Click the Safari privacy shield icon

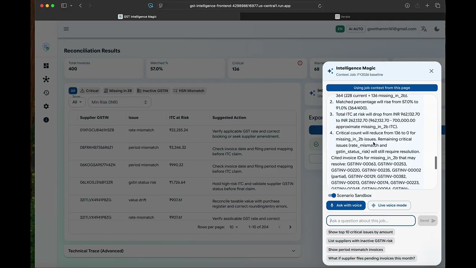pyautogui.click(x=151, y=6)
